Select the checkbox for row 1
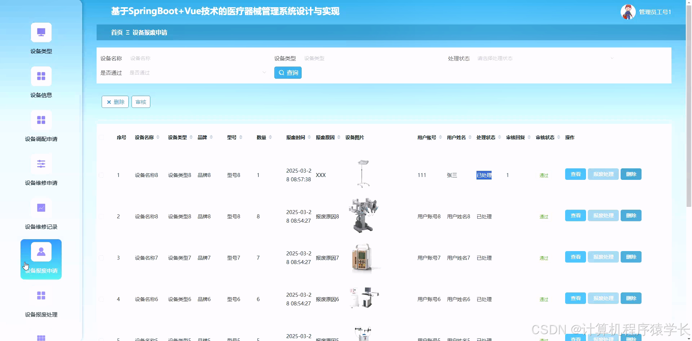The image size is (692, 341). [x=101, y=175]
